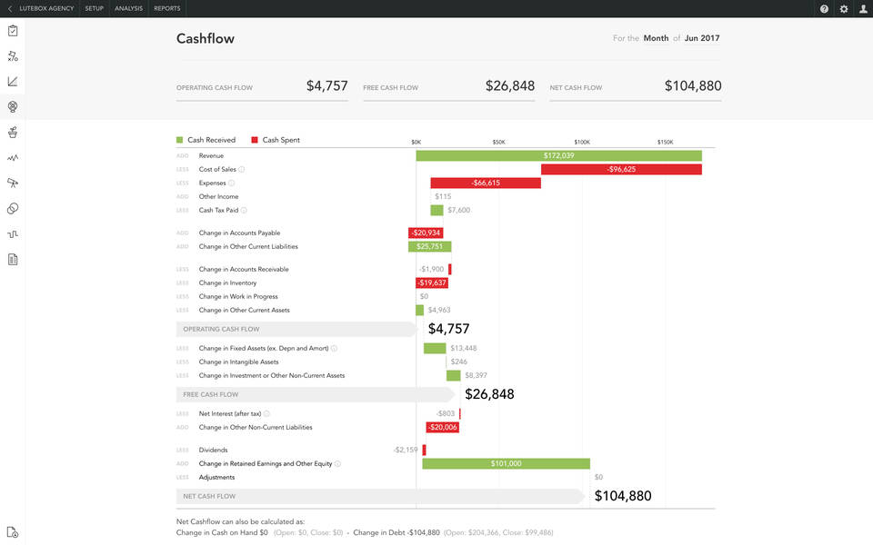Switch to the ANALYSIS menu
873x545 pixels.
[128, 8]
